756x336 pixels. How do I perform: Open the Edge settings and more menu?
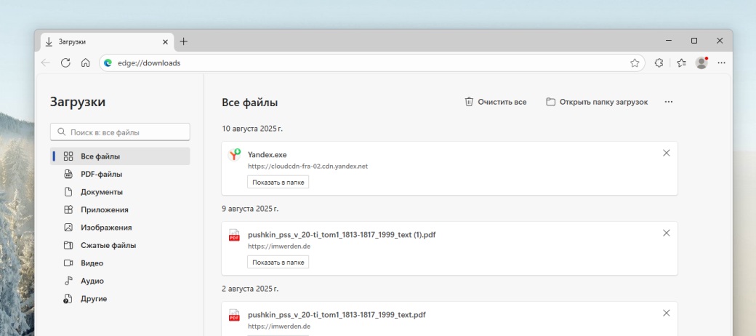point(722,63)
